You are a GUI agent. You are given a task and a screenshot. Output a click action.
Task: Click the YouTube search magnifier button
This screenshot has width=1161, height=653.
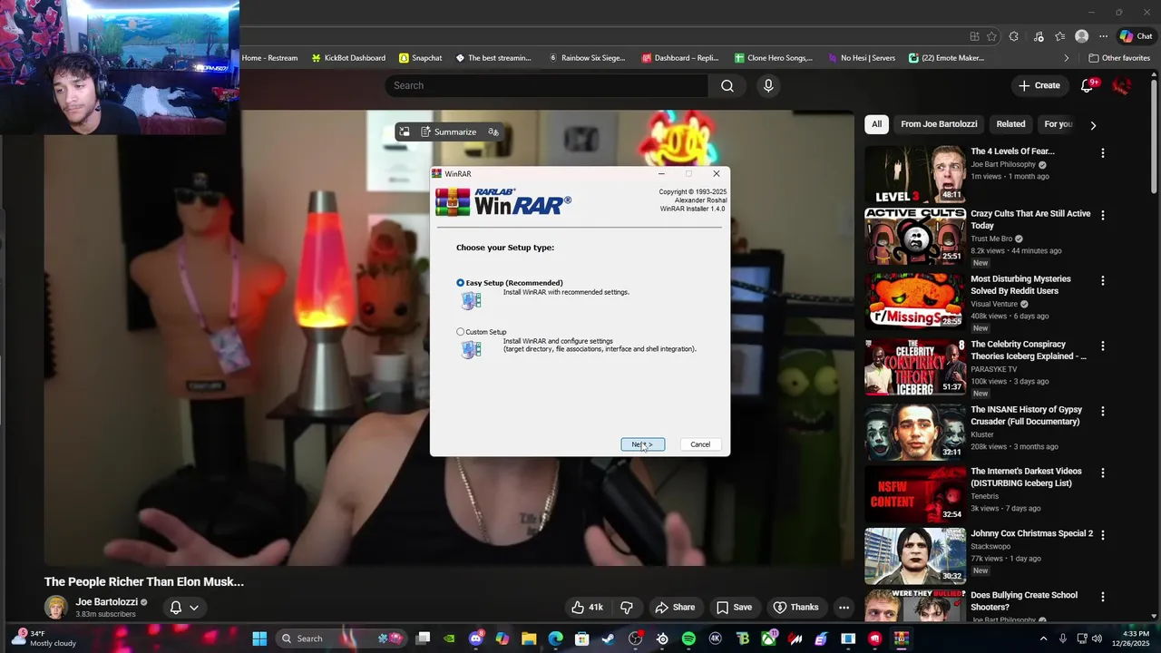point(727,85)
